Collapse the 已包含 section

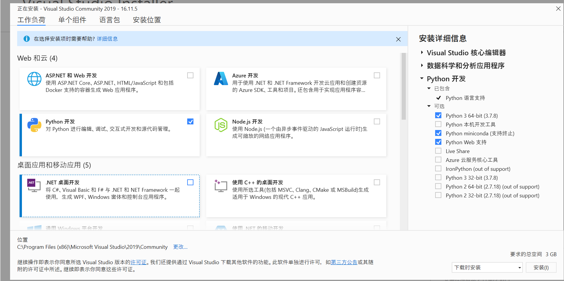point(429,88)
